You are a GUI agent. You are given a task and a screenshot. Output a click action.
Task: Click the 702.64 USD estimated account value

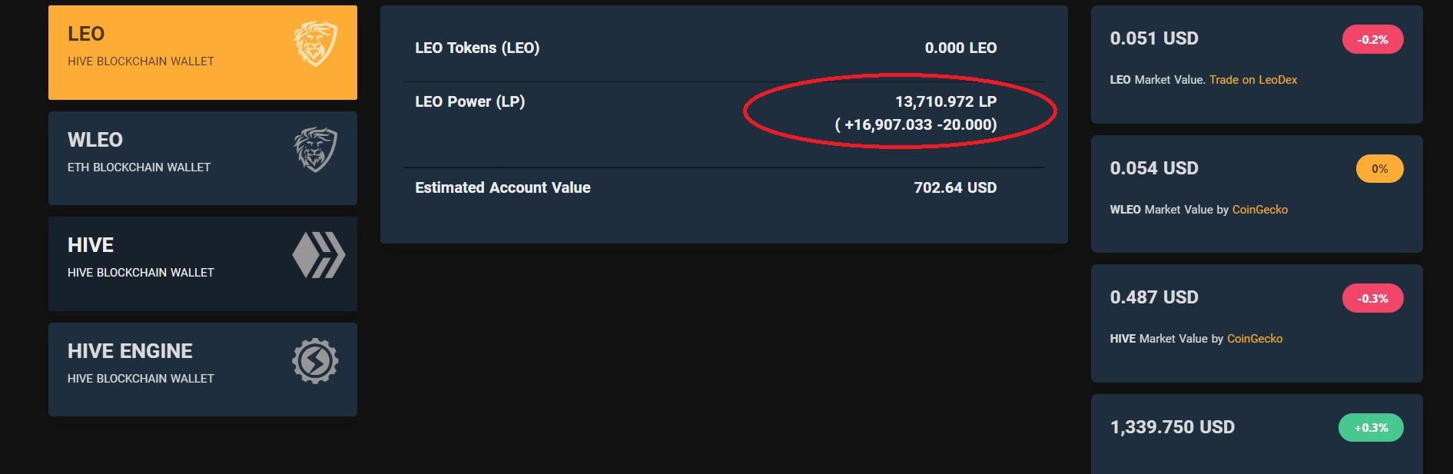click(955, 187)
